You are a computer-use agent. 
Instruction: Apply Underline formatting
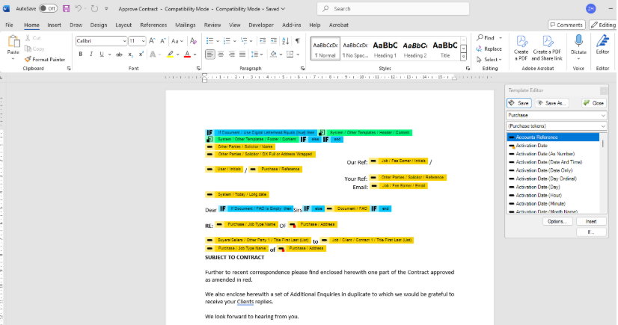[102, 55]
